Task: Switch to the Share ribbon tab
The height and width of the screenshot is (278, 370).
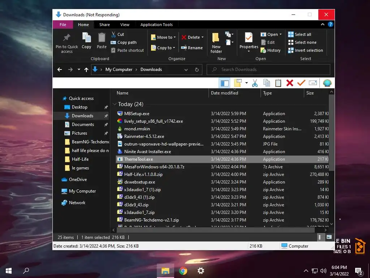Action: (104, 25)
